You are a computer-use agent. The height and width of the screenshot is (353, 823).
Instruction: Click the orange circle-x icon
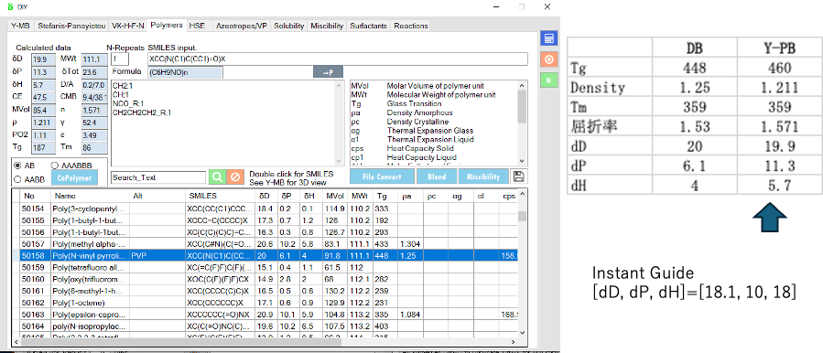point(548,59)
